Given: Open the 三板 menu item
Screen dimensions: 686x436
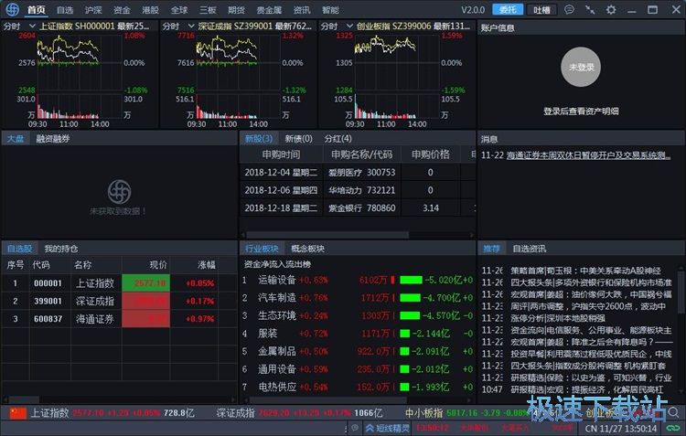Looking at the screenshot, I should [x=208, y=10].
